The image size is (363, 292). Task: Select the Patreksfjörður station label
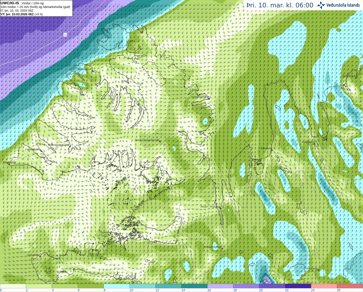tap(33, 149)
